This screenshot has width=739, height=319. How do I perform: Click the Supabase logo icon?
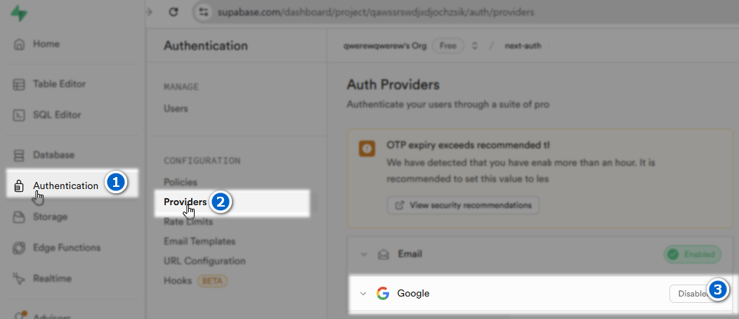pyautogui.click(x=20, y=13)
